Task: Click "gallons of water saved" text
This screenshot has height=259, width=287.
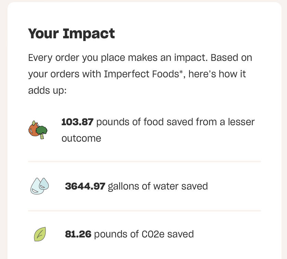Action: click(x=158, y=186)
